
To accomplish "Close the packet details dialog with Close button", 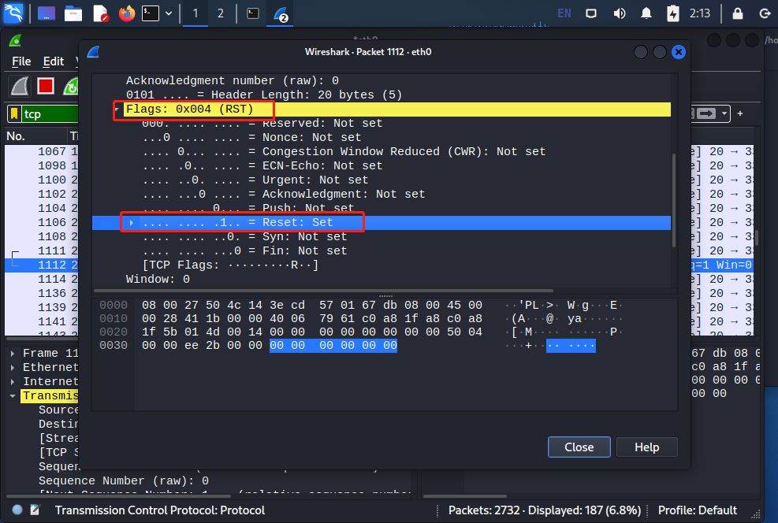I will click(579, 447).
